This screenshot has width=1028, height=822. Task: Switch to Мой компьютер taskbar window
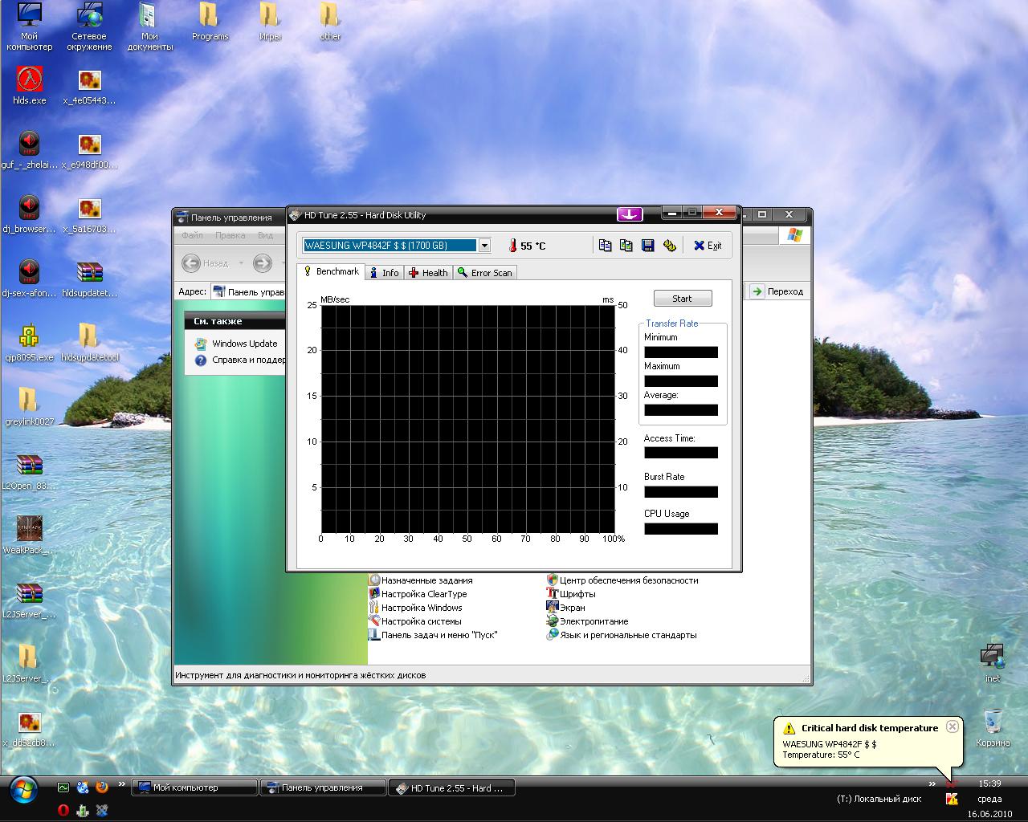point(194,788)
